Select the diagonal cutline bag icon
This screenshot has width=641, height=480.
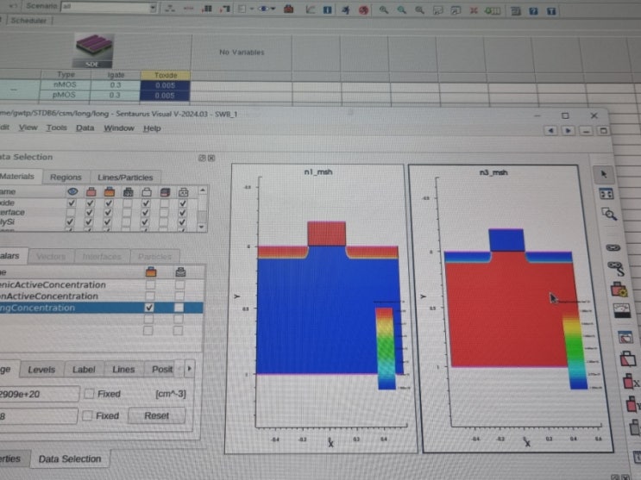[627, 359]
